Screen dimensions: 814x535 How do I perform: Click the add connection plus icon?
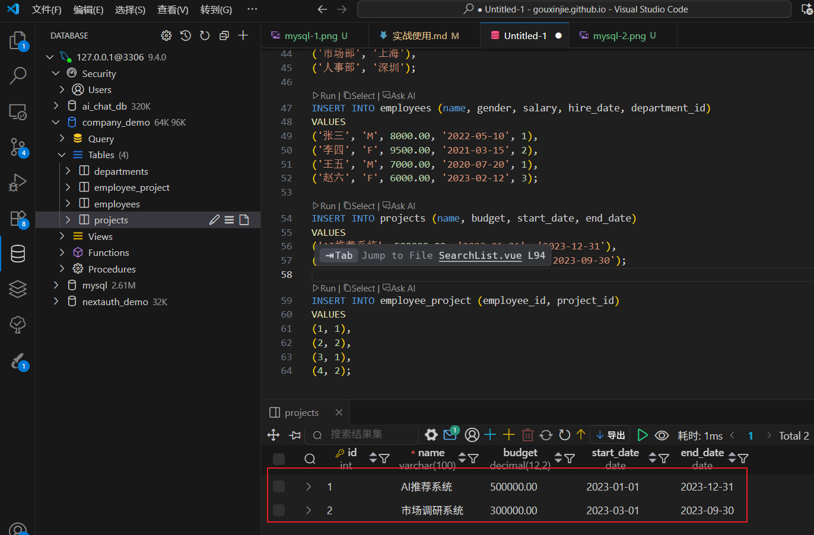[x=243, y=36]
